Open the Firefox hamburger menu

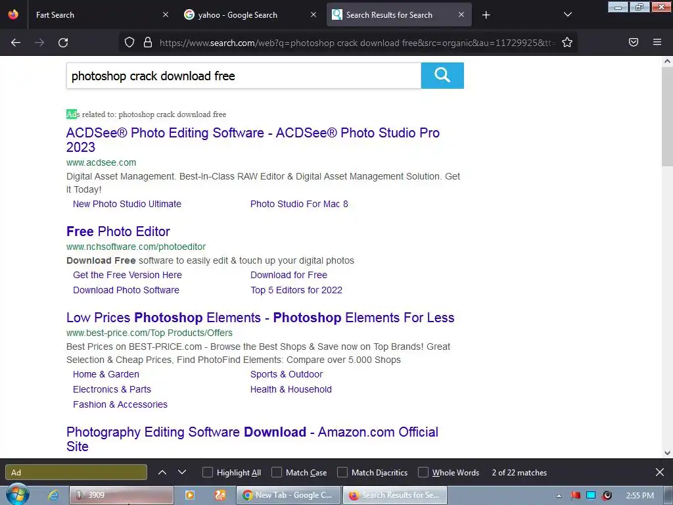coord(657,42)
